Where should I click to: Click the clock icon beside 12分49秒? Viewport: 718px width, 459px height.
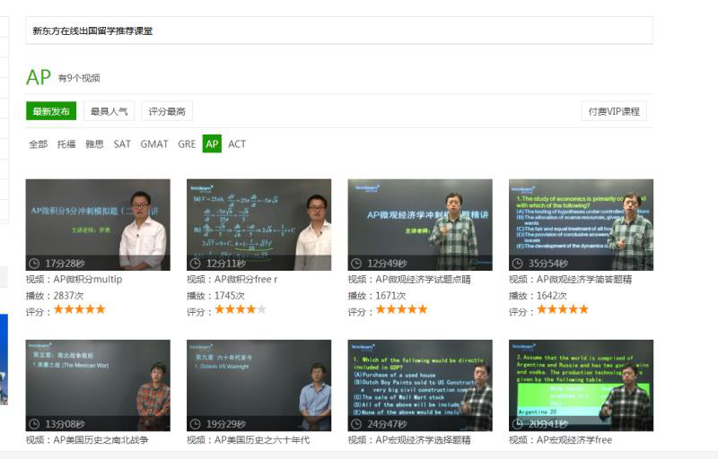(356, 264)
